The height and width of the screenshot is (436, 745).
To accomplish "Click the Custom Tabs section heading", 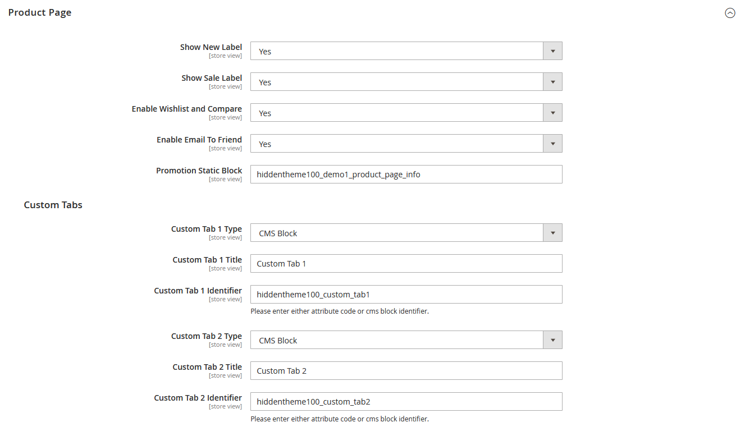I will [53, 205].
